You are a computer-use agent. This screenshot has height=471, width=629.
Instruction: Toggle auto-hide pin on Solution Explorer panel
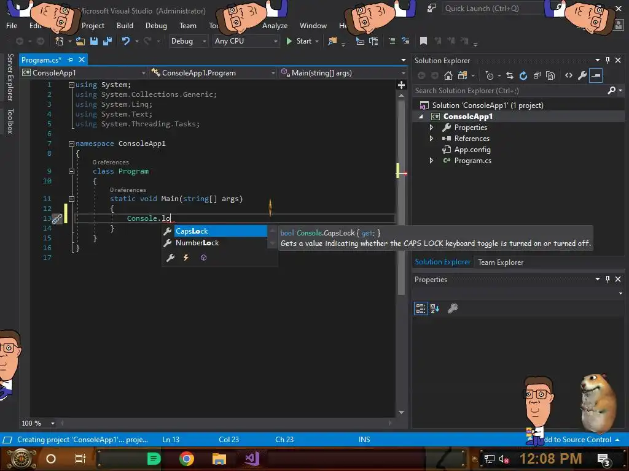[x=608, y=60]
